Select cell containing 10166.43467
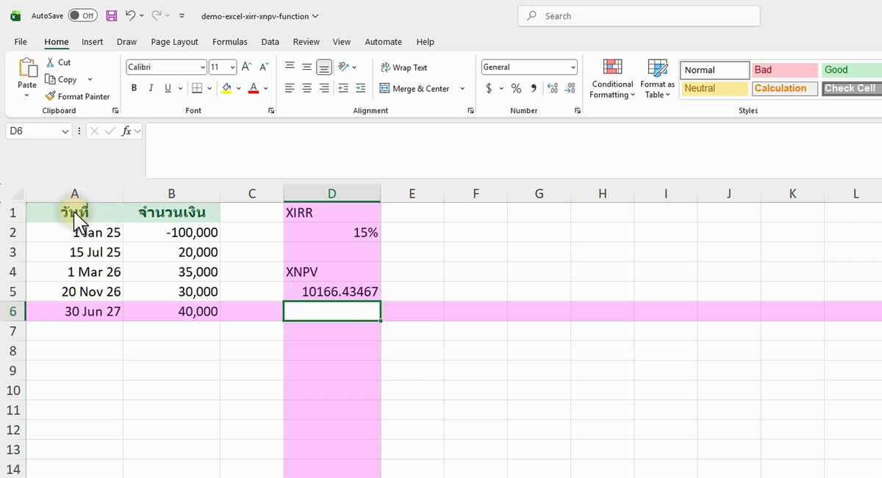 (331, 291)
